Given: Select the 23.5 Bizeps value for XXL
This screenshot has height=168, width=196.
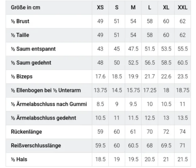Looking at the screenshot, I should pyautogui.click(x=183, y=77).
